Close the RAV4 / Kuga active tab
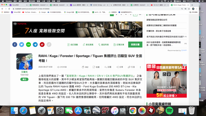Viewport: 206px width, 116px height. (x=188, y=5)
